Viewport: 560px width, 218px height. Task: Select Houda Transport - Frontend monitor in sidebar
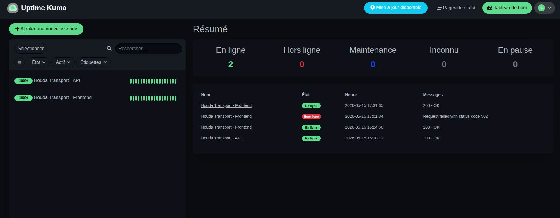coord(97,98)
